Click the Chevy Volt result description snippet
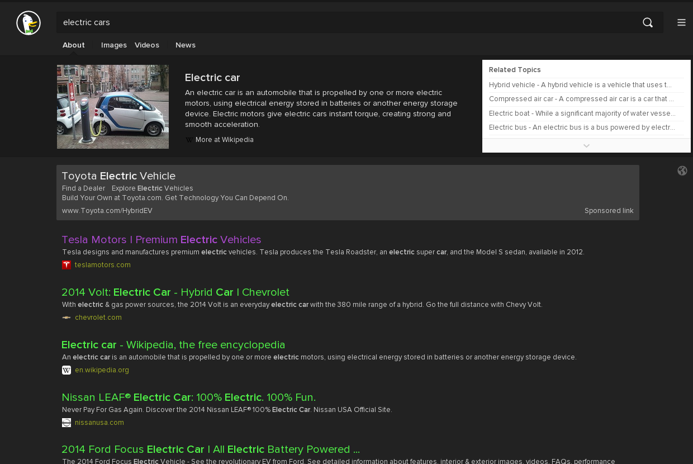Image resolution: width=693 pixels, height=464 pixels. click(302, 305)
